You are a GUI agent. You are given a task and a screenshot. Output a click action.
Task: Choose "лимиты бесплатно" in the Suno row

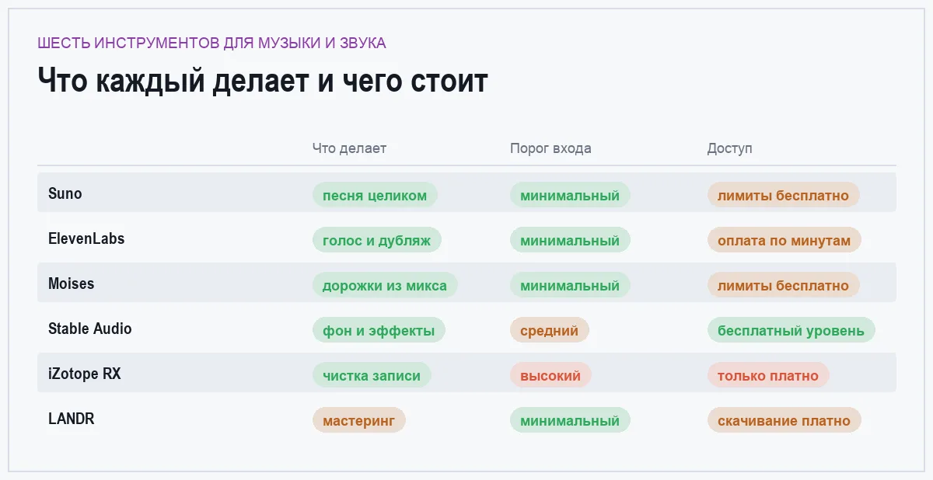[784, 195]
